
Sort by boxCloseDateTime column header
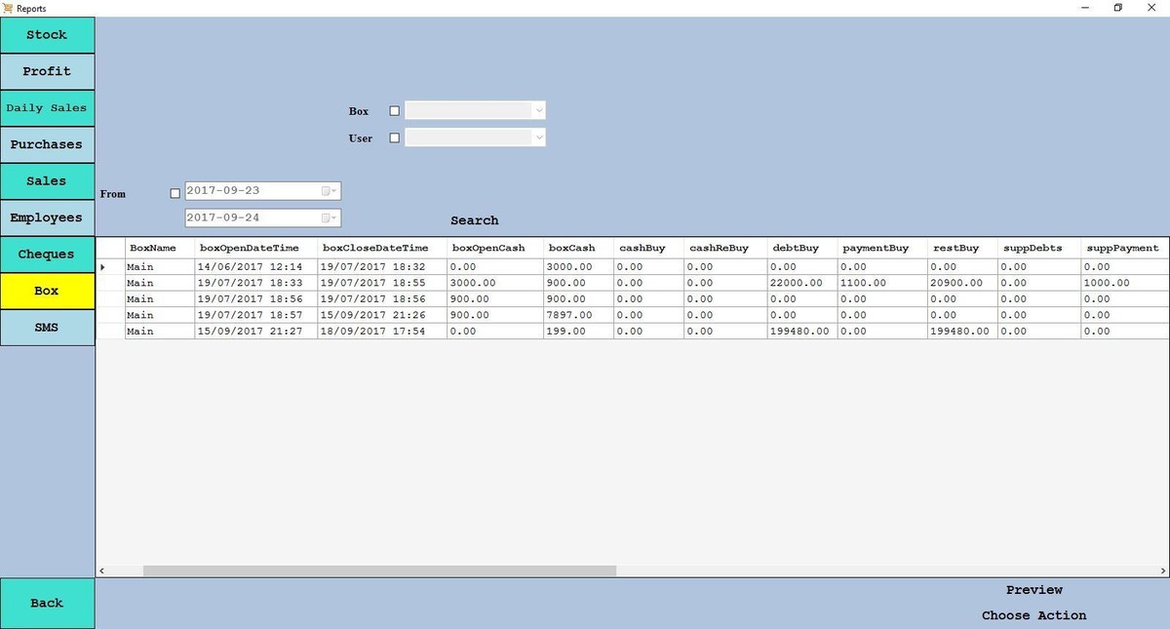(x=382, y=248)
